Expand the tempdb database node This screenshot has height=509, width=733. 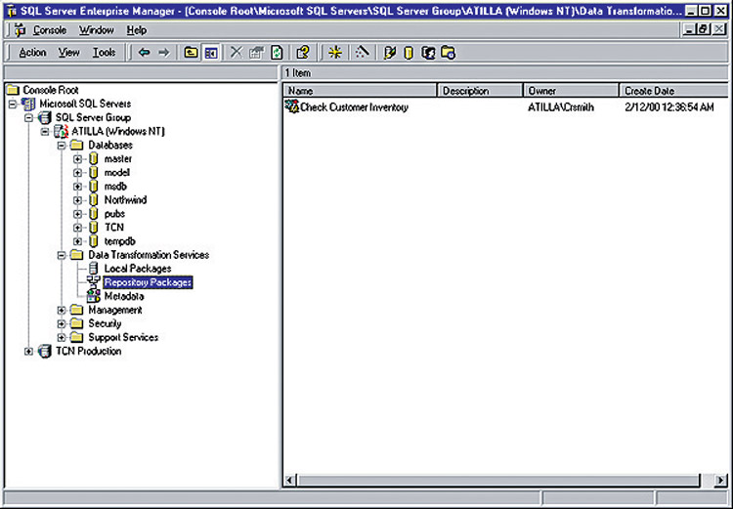77,241
